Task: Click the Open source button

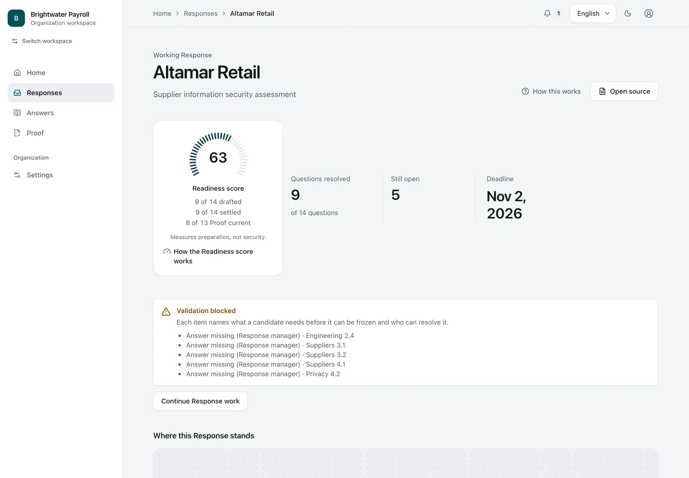Action: click(624, 91)
